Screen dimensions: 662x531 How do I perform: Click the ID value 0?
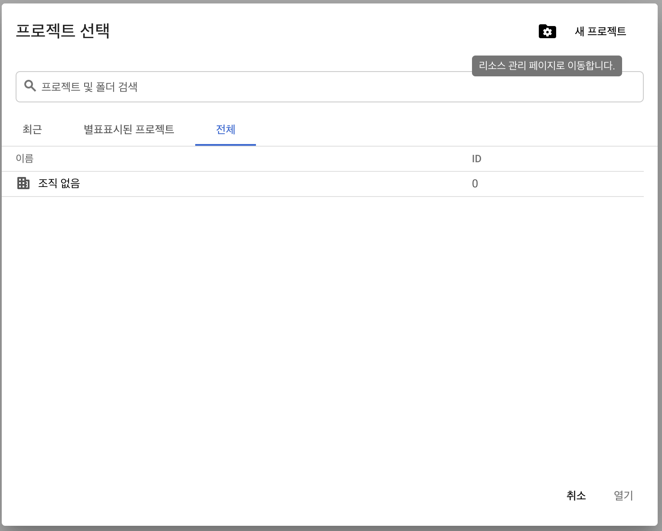click(x=475, y=184)
